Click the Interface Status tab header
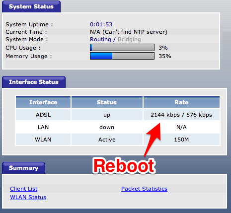This screenshot has width=231, height=213. point(34,82)
